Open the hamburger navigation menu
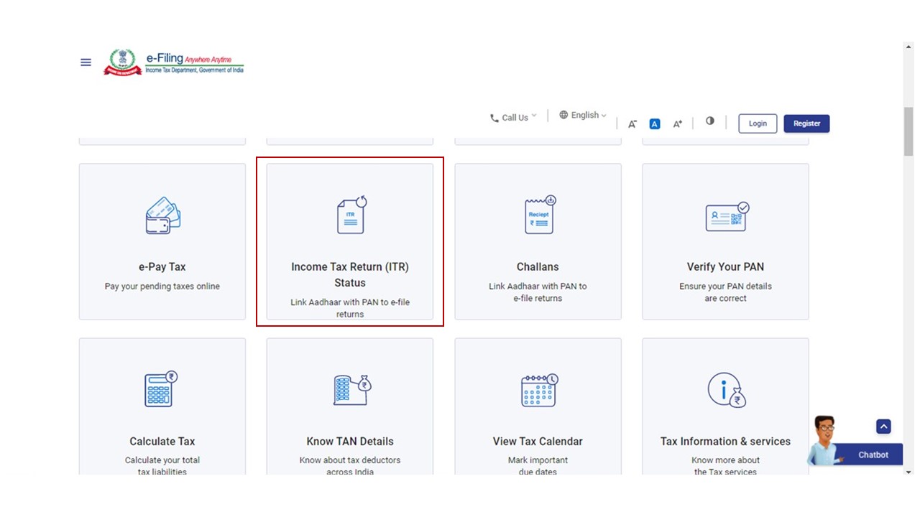Viewport: 920px width, 517px height. (86, 62)
